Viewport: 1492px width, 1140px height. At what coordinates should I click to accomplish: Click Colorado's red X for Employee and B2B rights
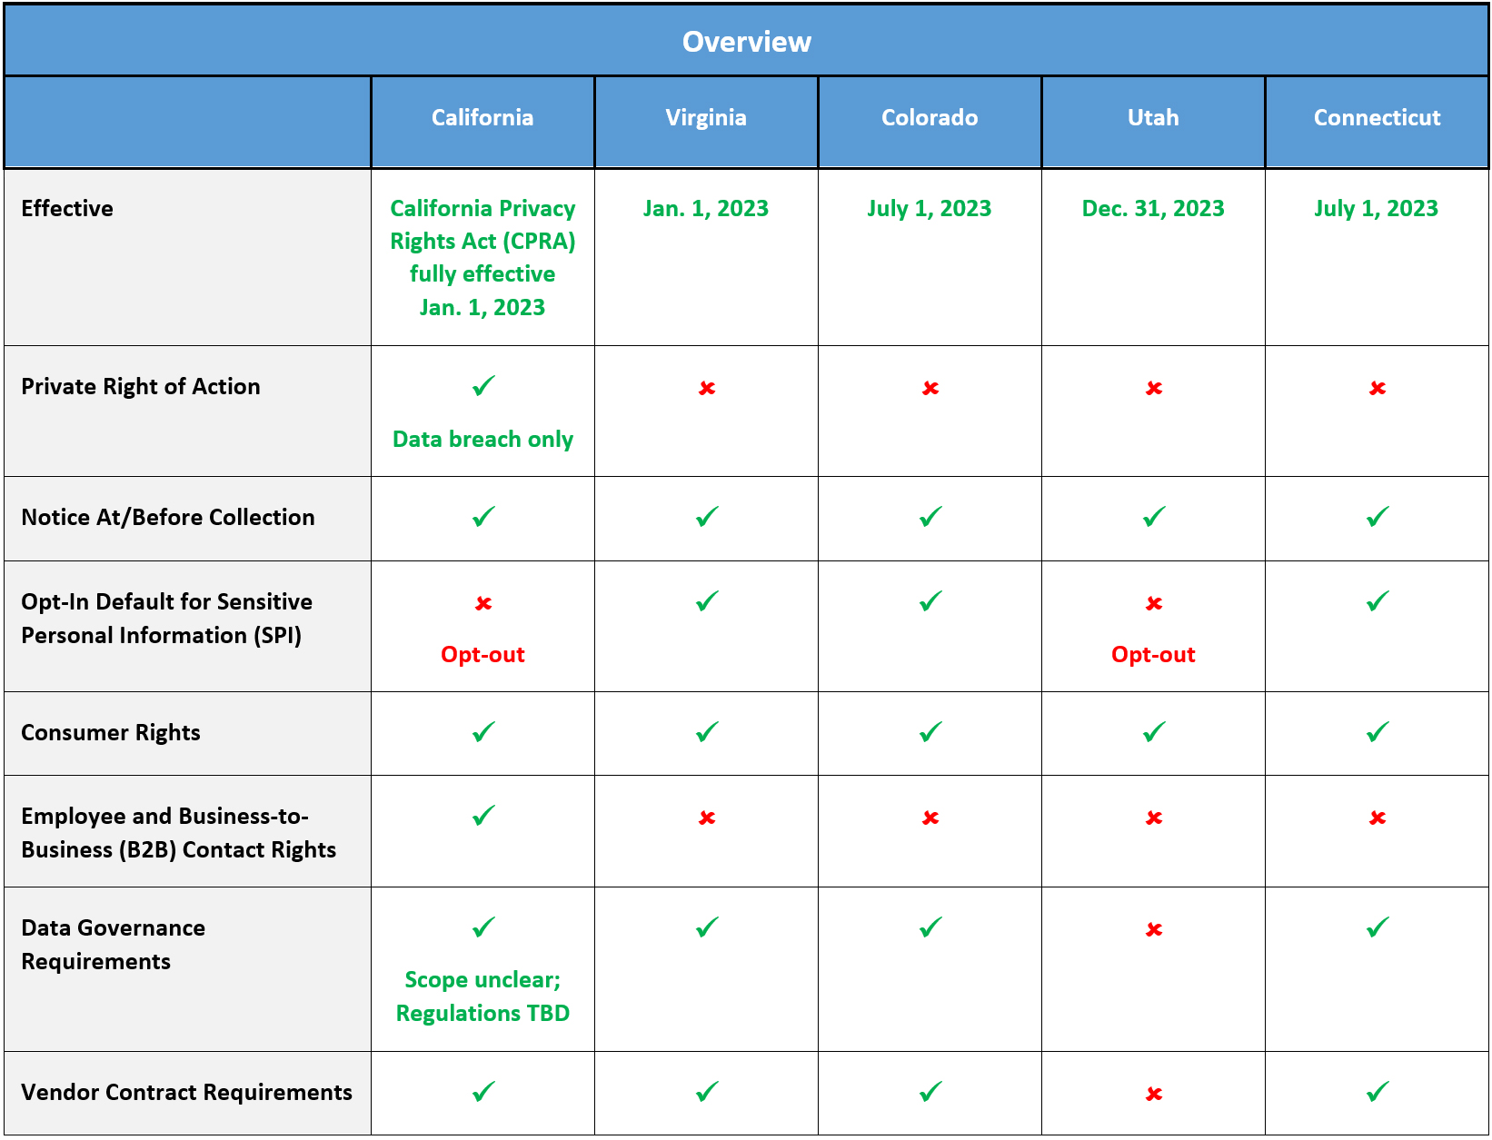(930, 818)
